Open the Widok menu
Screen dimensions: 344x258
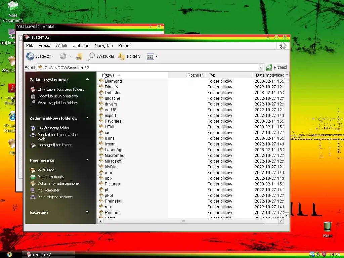[x=61, y=46]
